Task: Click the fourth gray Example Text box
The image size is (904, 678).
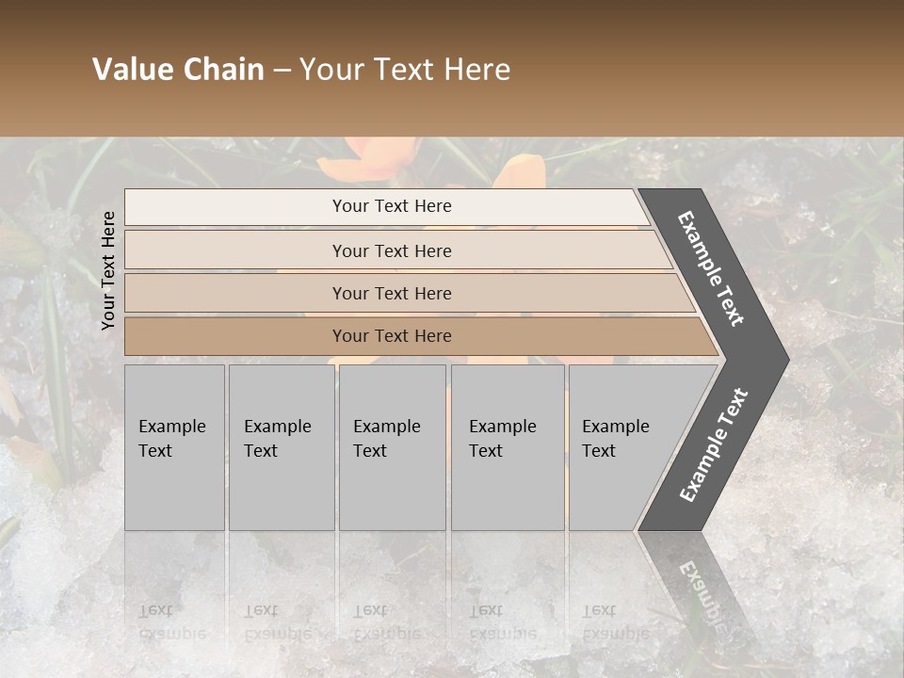Action: tap(508, 447)
